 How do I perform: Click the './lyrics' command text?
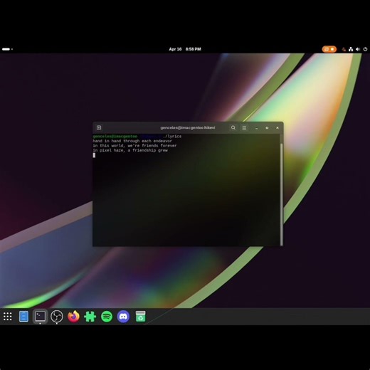click(172, 136)
